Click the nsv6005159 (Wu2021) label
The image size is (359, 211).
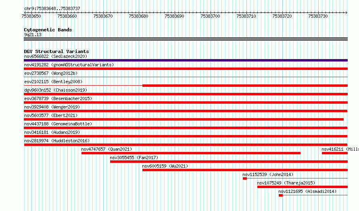point(165,166)
